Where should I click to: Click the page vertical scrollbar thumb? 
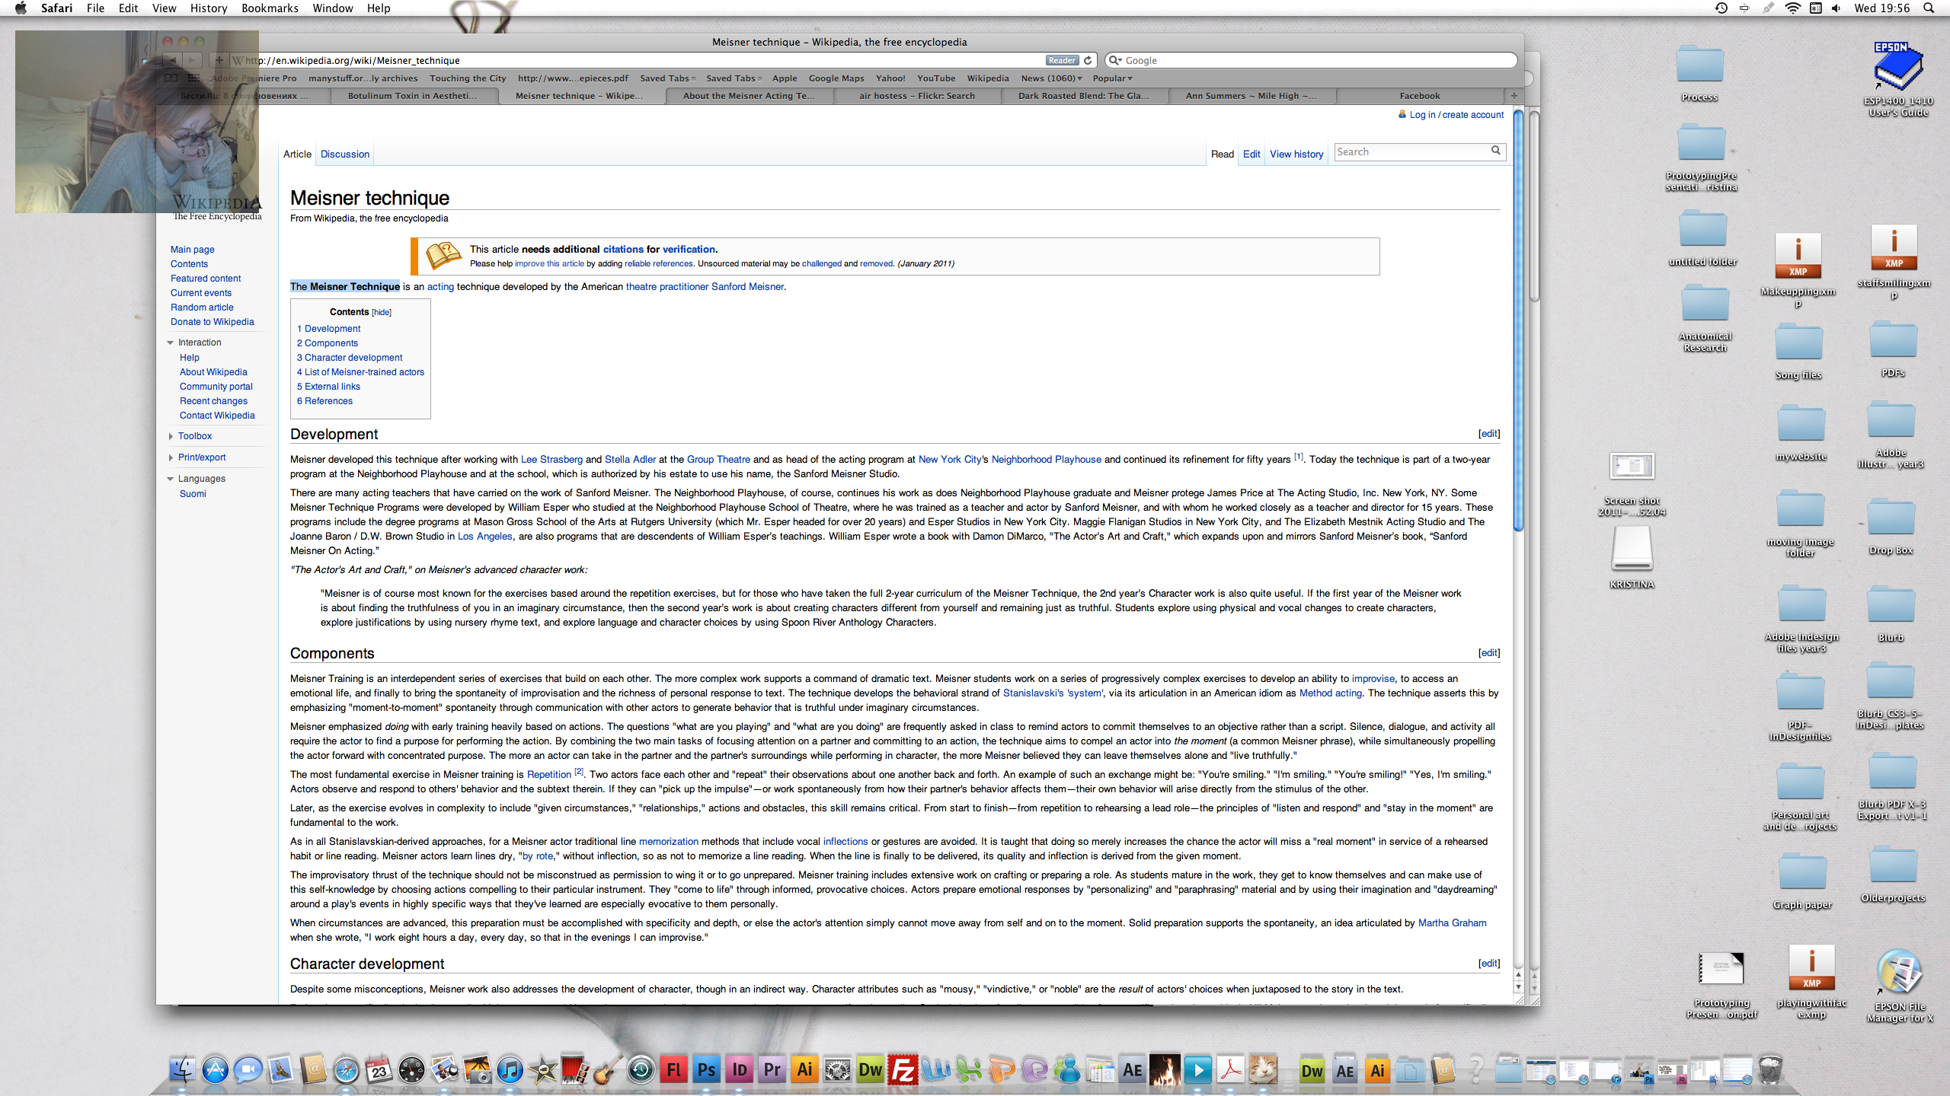click(1517, 320)
